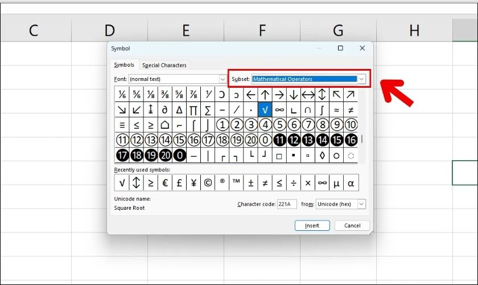
Task: Close the Symbol dialog
Action: [x=362, y=48]
